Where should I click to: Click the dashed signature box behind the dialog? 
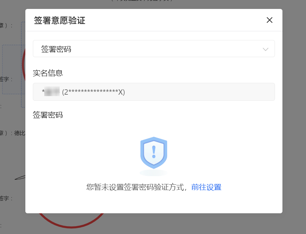pos(14,69)
